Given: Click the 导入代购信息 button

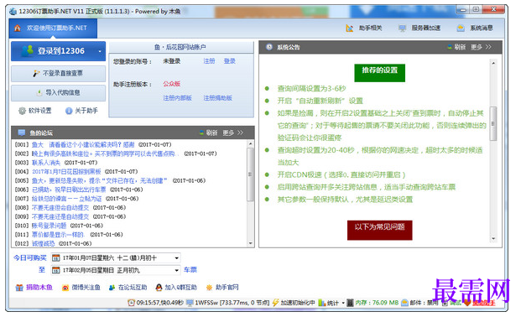Looking at the screenshot, I should (x=59, y=92).
